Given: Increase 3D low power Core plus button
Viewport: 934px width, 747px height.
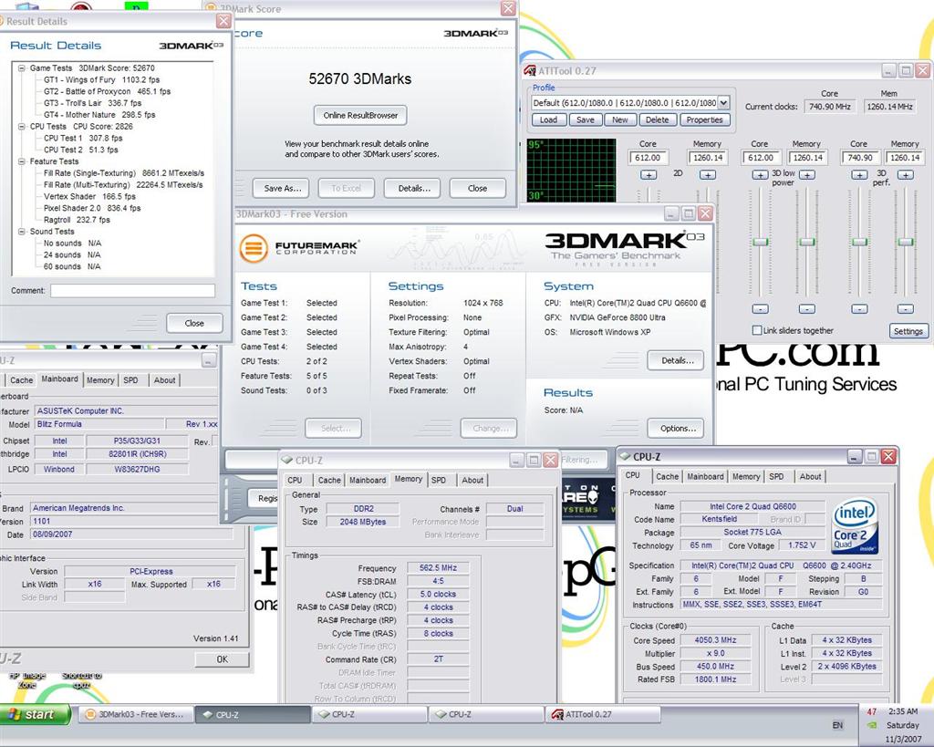Looking at the screenshot, I should point(760,175).
